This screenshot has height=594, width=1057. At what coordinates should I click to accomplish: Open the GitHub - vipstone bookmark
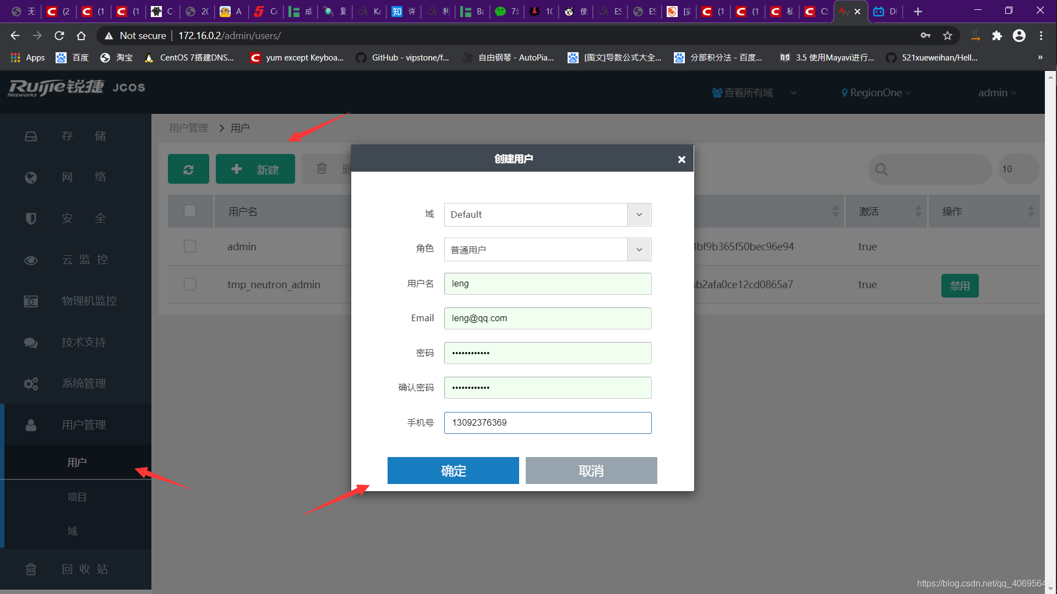pyautogui.click(x=402, y=58)
